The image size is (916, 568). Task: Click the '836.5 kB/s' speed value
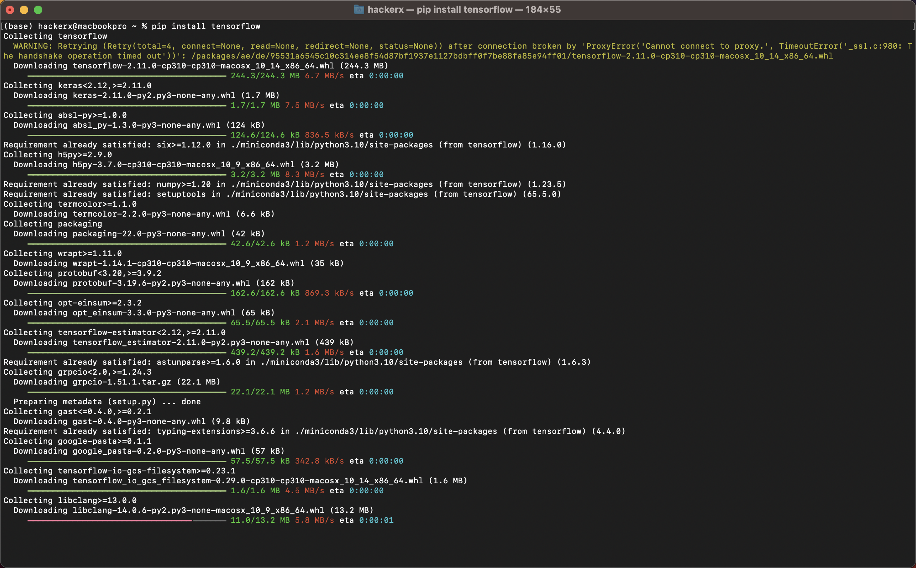tap(329, 135)
